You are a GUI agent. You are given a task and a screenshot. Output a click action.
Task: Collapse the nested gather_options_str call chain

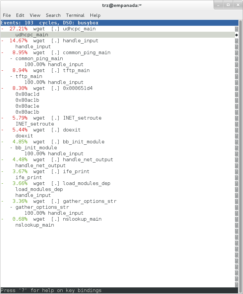point(12,207)
